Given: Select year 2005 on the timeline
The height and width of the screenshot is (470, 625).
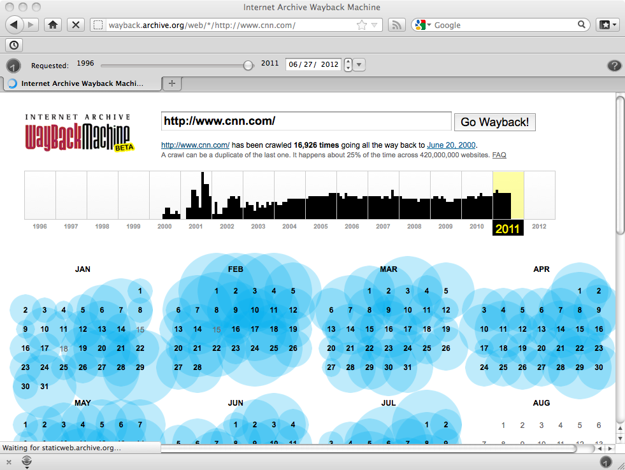Looking at the screenshot, I should pos(320,226).
